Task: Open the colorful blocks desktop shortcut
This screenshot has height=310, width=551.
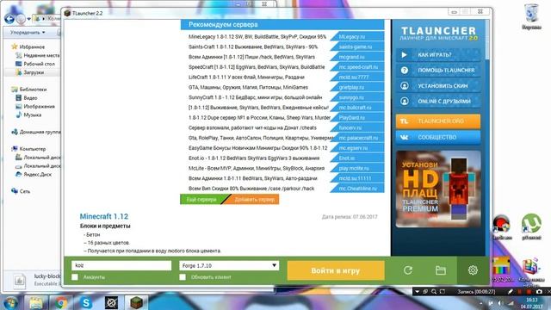Action: pos(531,269)
